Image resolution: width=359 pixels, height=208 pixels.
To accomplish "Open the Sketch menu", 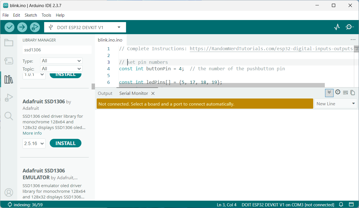I will 31,15.
